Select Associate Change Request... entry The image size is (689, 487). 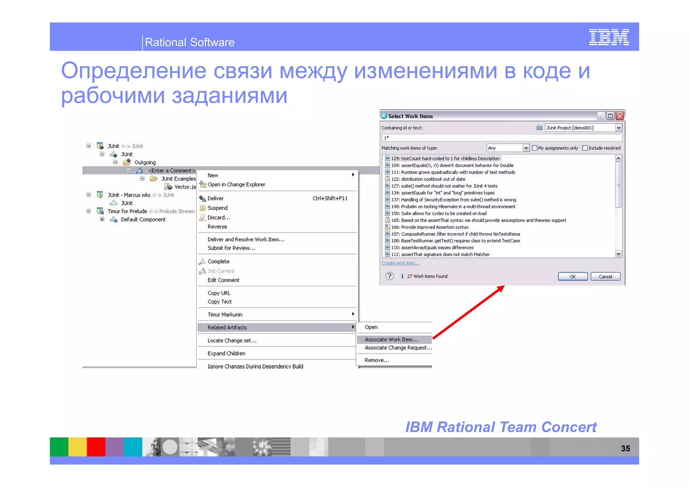tap(394, 348)
